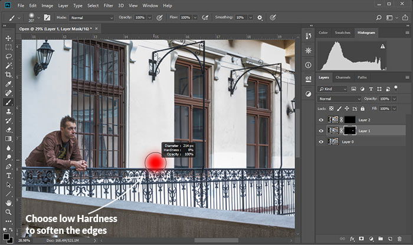Select the Horizontal Type tool
This screenshot has width=413, height=245.
click(8, 176)
